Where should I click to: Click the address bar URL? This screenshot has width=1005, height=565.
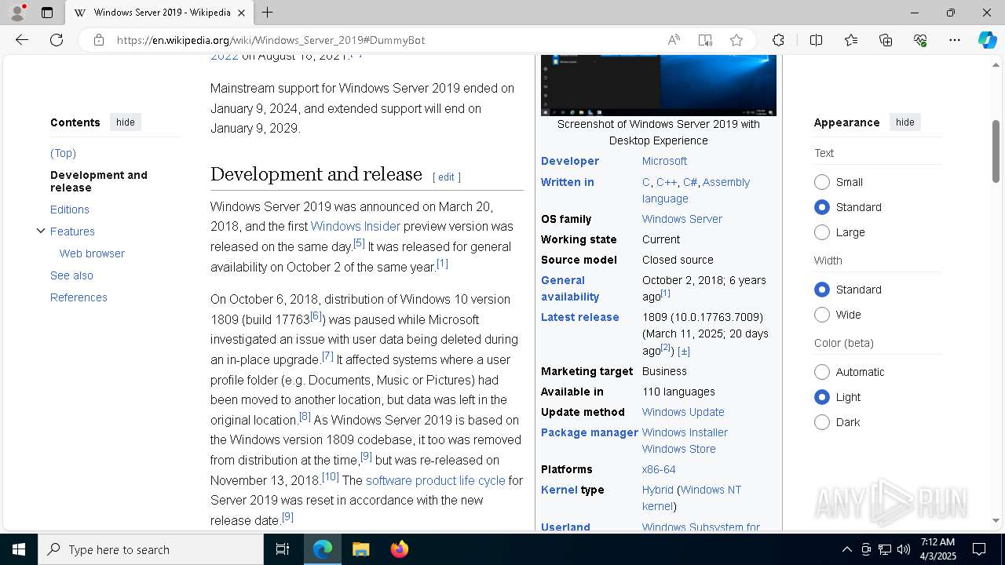(x=271, y=40)
